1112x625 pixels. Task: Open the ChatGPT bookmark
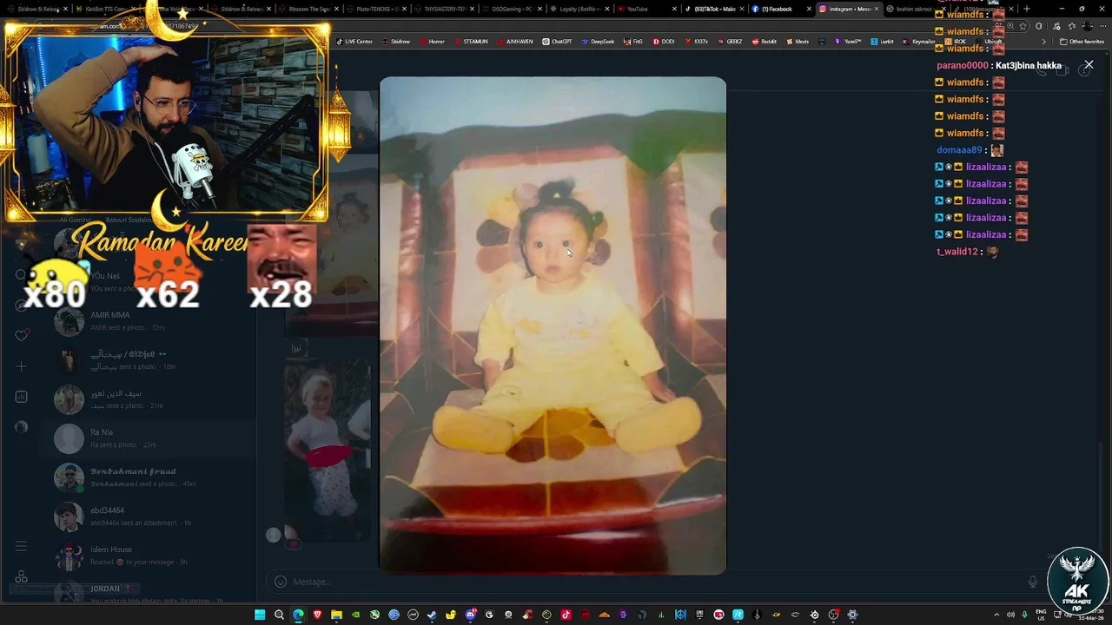coord(558,42)
